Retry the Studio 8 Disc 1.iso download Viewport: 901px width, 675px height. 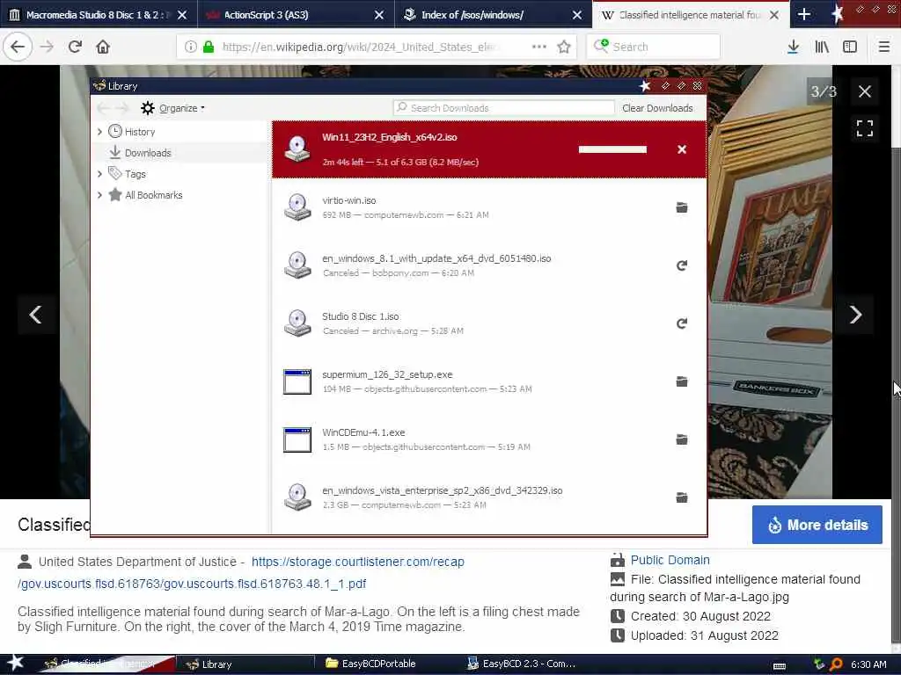coord(682,323)
